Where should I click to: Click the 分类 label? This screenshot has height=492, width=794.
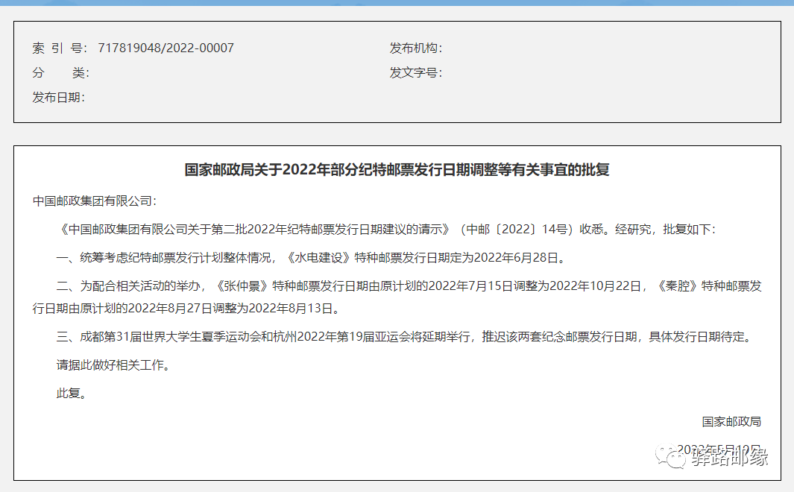(x=61, y=73)
